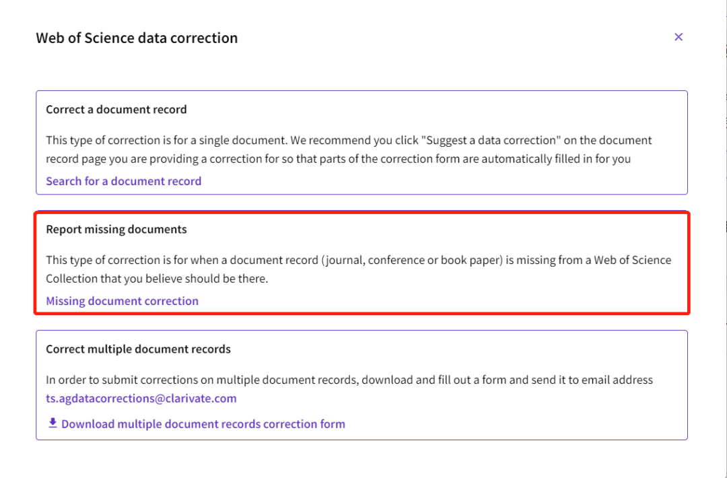Download multiple document records correction form link
This screenshot has height=478, width=727.
click(x=203, y=424)
